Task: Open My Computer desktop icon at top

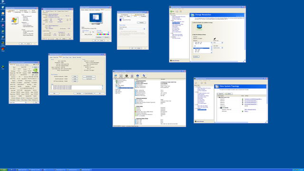Action: point(3,1)
